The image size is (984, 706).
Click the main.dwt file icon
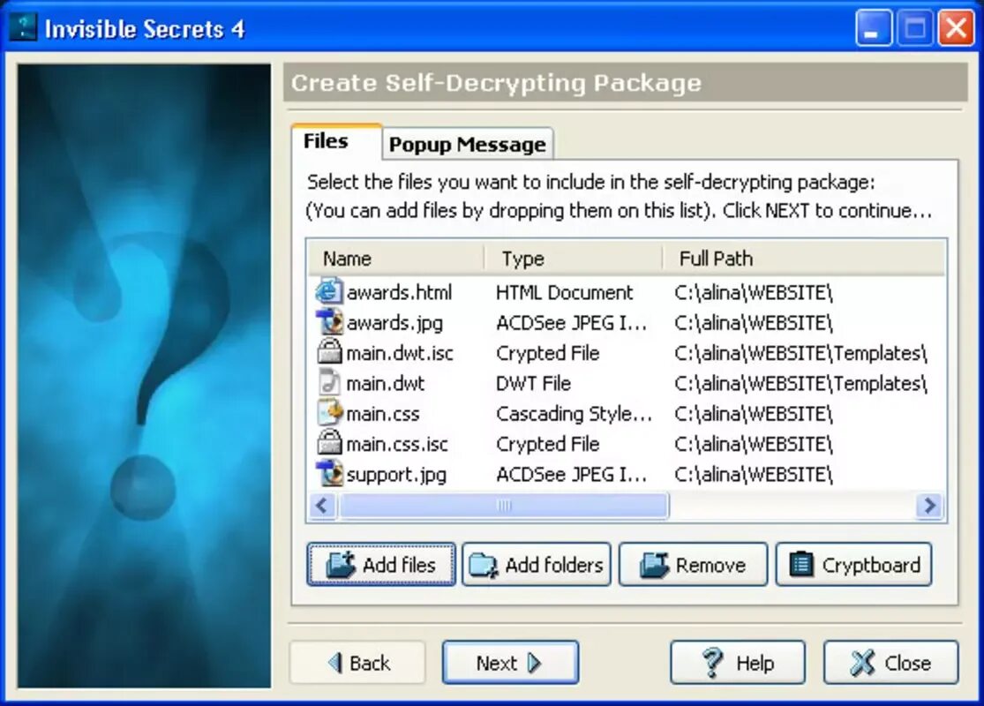point(329,383)
